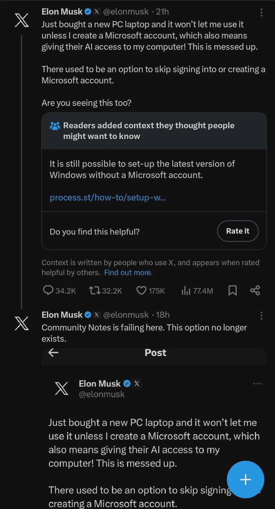Open the X avatar on the 18h reply
This screenshot has height=509, width=275.
(x=21, y=323)
